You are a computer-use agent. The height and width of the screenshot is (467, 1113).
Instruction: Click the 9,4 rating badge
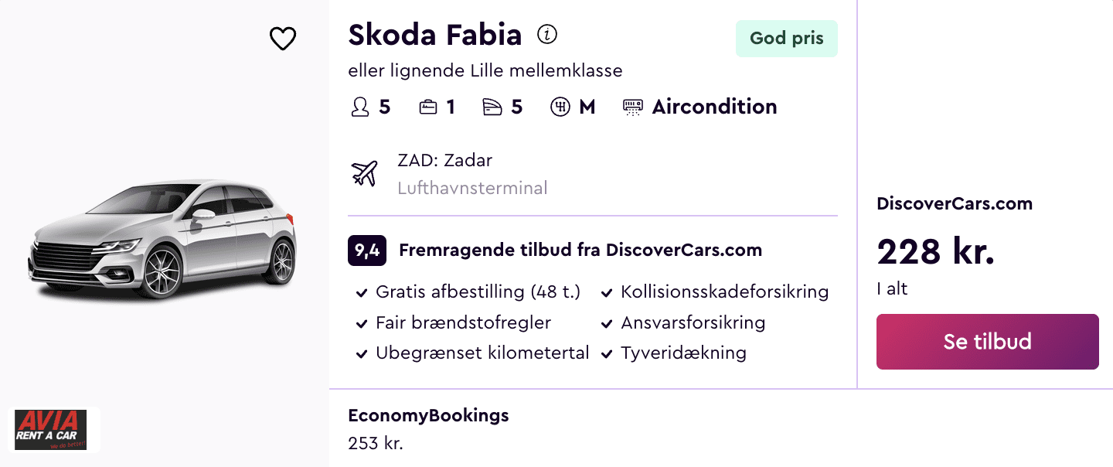tap(367, 251)
